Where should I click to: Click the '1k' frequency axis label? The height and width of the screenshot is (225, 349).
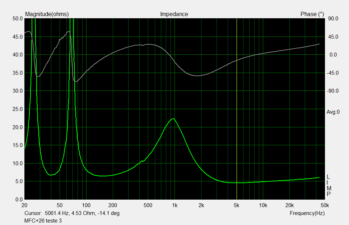pos(175,205)
